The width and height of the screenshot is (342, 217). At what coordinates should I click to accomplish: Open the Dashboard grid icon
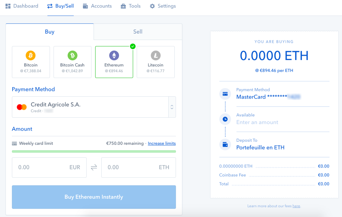click(x=8, y=6)
